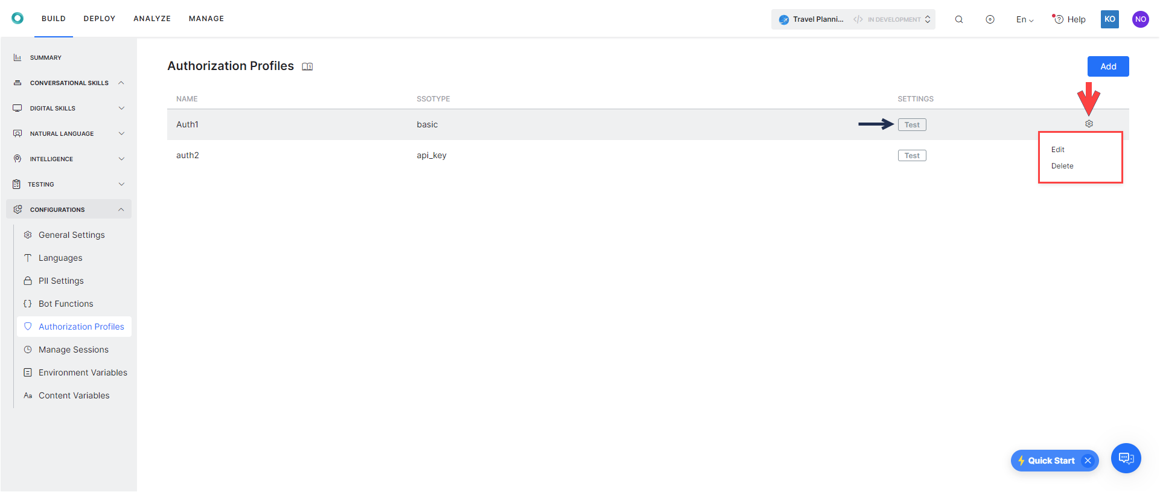Viewport: 1160px width, 492px height.
Task: Switch to the Deploy tab
Action: click(100, 19)
